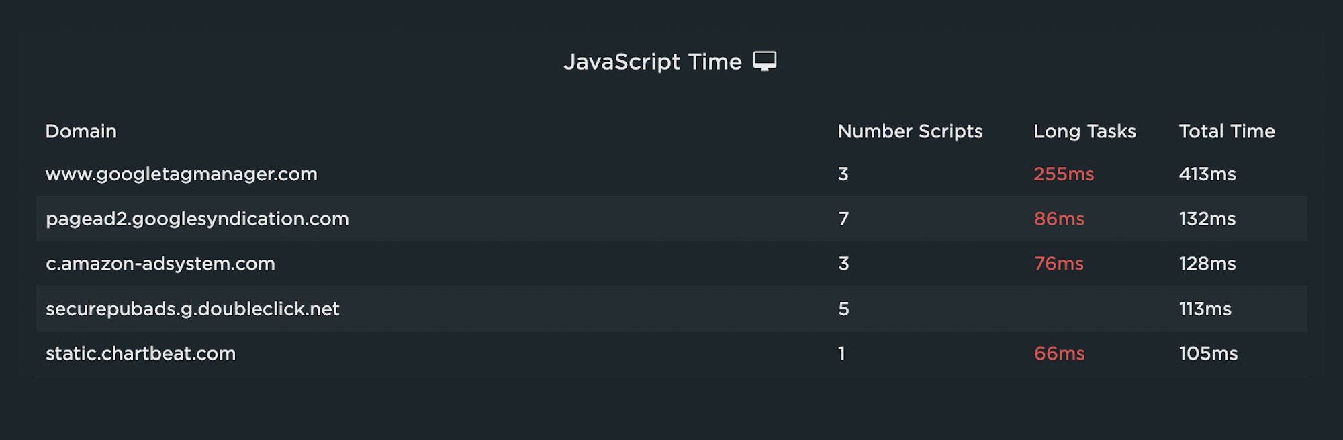The height and width of the screenshot is (440, 1343).
Task: Click the 86ms long tasks value
Action: click(x=1059, y=219)
